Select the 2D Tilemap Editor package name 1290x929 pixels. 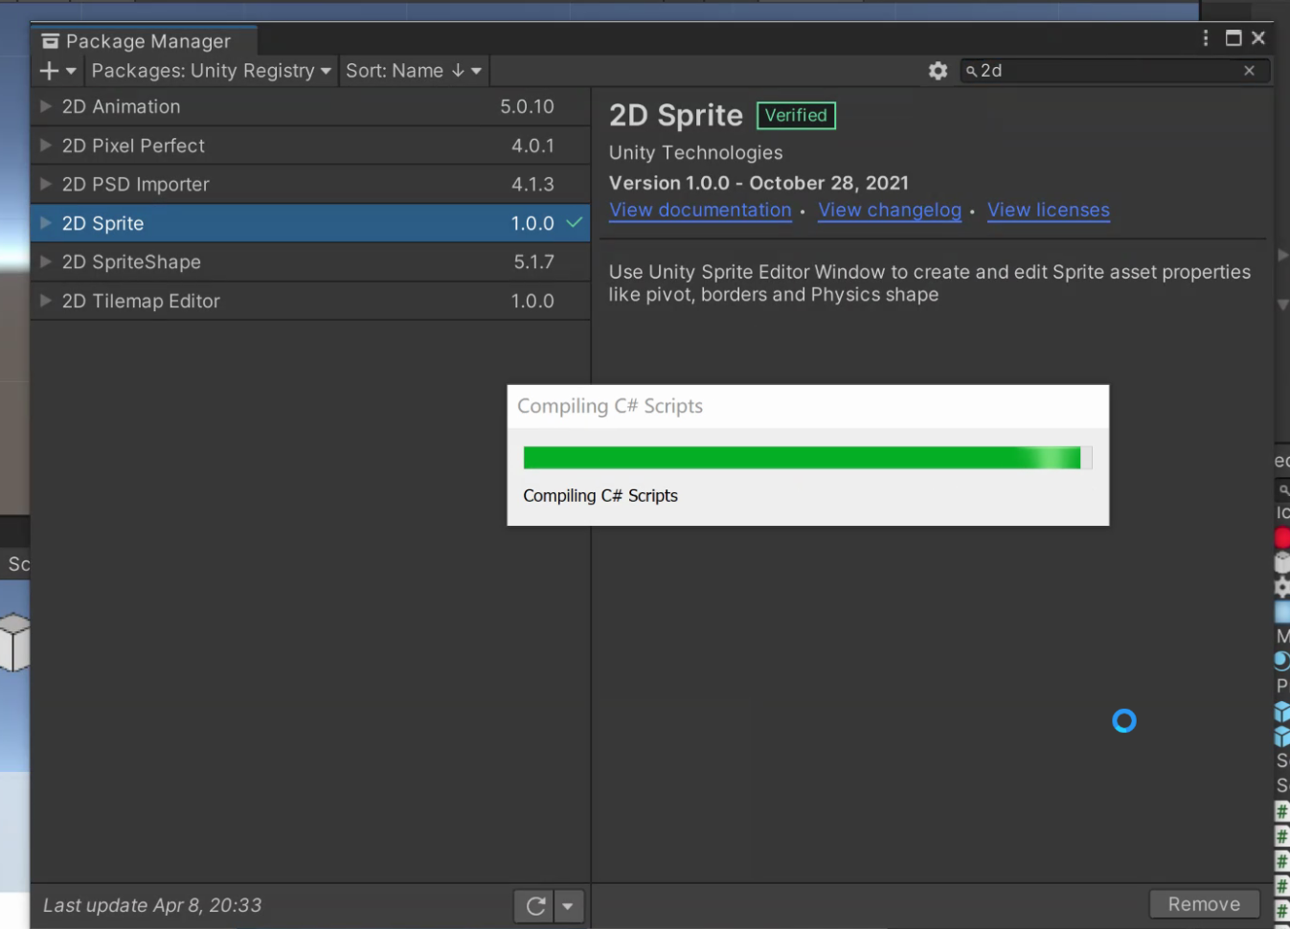point(141,301)
